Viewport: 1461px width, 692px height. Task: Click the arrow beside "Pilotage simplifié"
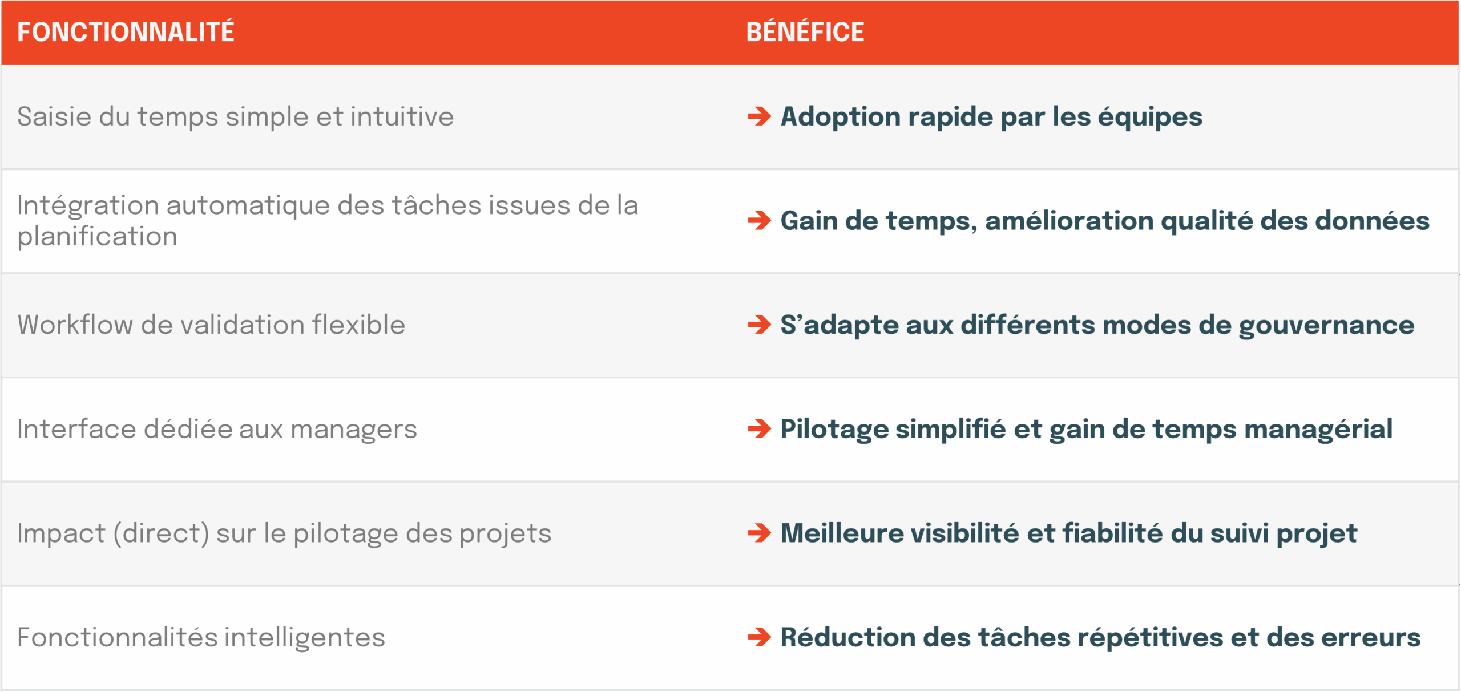point(759,428)
